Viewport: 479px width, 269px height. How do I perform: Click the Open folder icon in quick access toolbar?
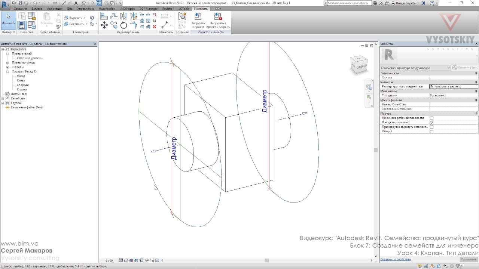15,3
